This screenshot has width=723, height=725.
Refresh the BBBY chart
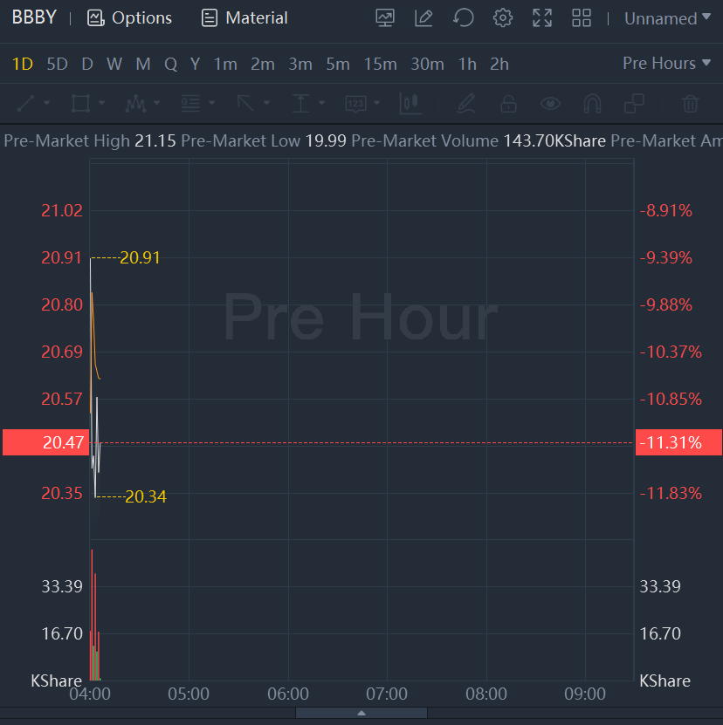(463, 18)
